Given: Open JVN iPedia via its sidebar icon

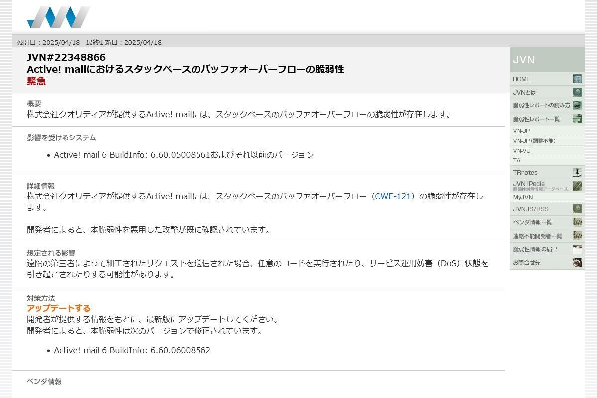Looking at the screenshot, I should tap(577, 185).
